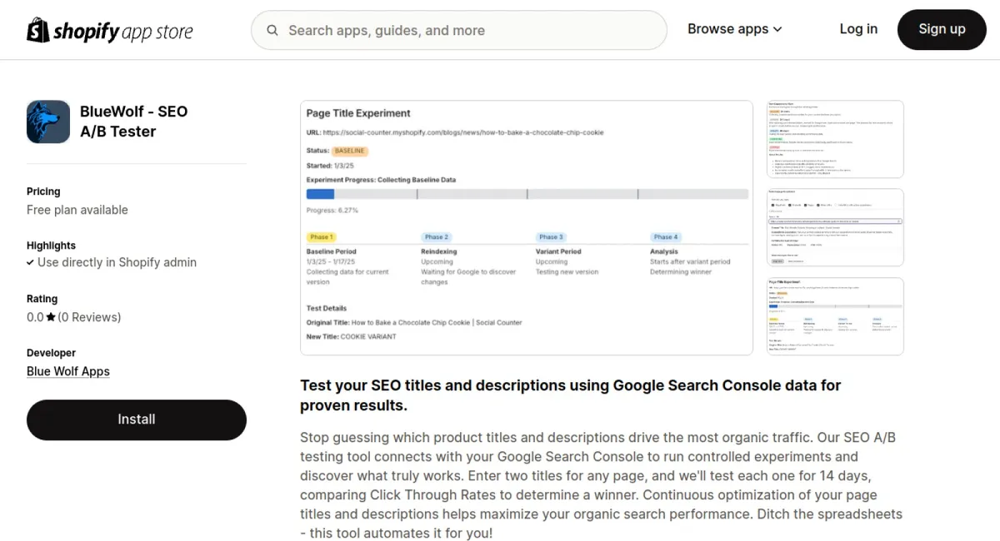Click the search magnifier icon

tap(272, 31)
